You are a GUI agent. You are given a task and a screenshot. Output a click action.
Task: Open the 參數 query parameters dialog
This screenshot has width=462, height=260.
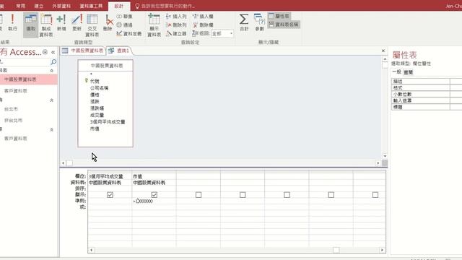259,22
